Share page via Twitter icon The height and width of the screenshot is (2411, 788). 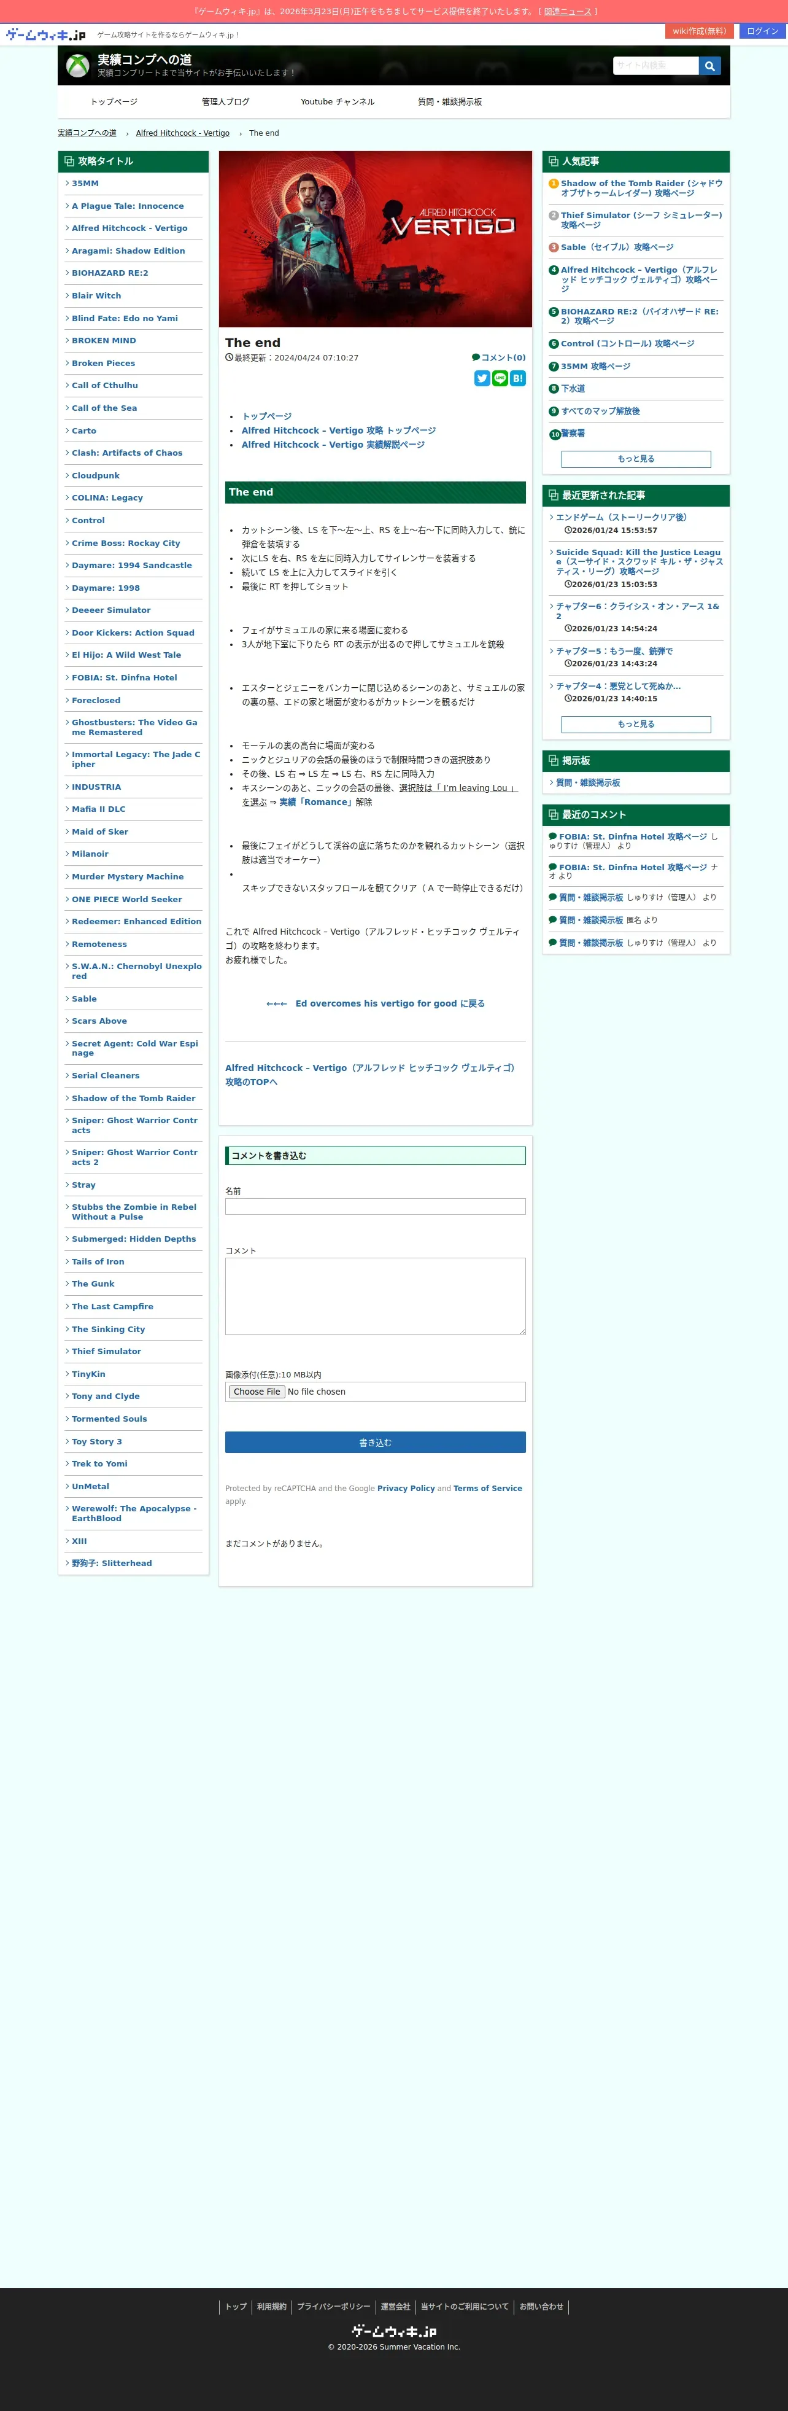click(x=482, y=378)
